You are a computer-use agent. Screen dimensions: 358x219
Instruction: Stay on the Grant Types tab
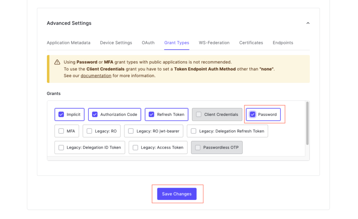tap(176, 42)
